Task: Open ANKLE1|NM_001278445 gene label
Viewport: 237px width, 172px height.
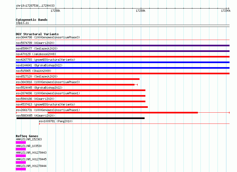Action: coord(31,159)
